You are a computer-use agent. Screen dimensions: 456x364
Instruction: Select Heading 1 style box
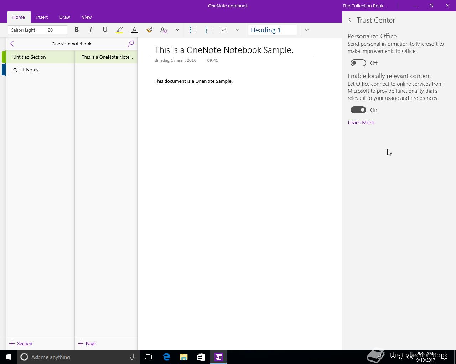click(273, 30)
